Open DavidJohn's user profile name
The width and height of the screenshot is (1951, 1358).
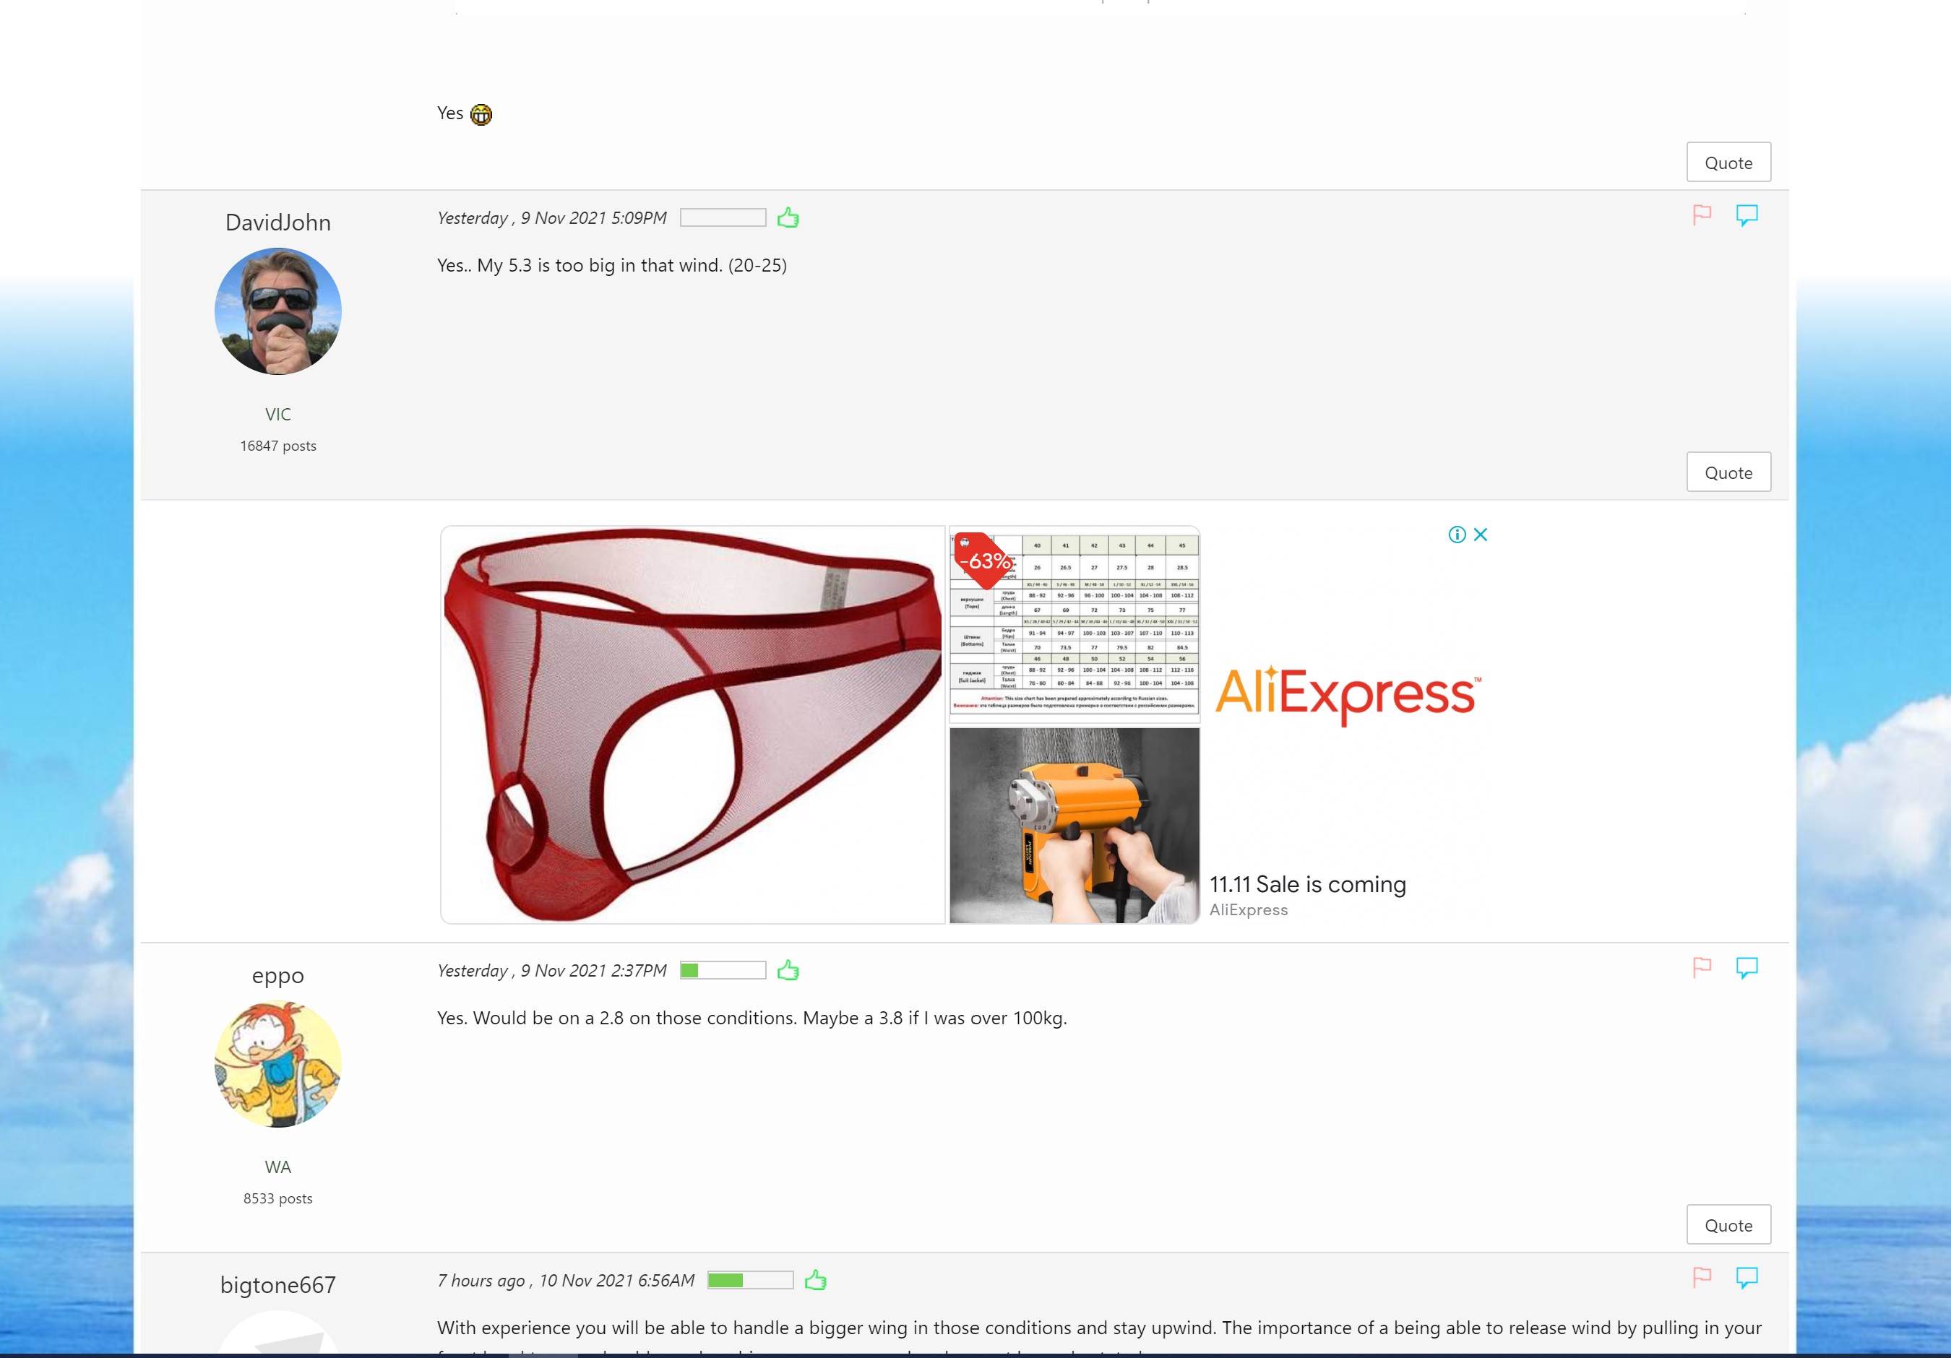coord(278,222)
